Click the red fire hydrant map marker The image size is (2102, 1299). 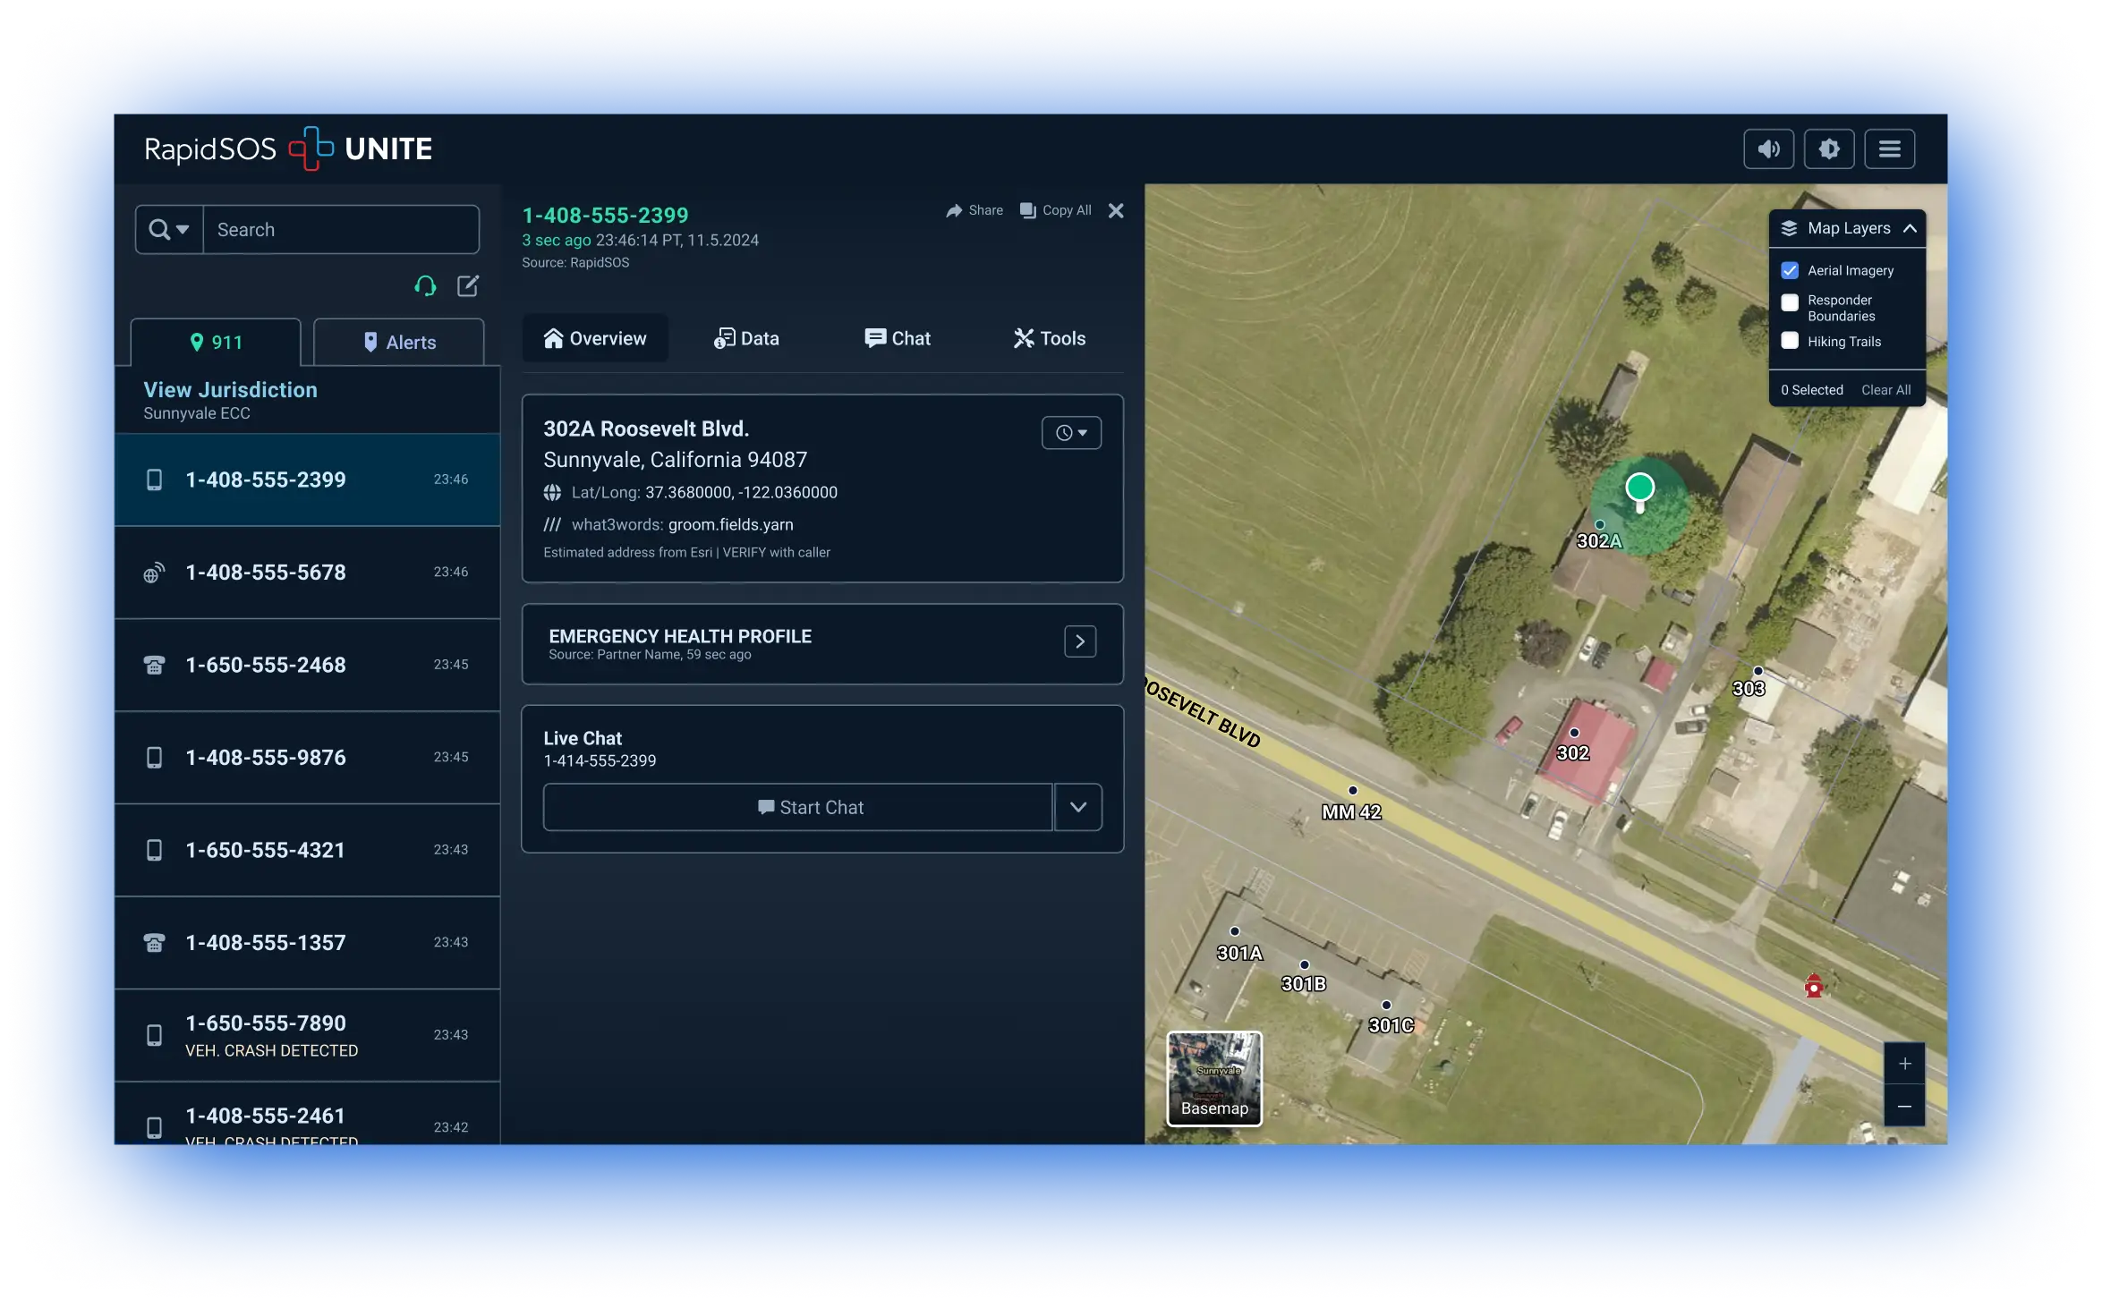click(1813, 986)
